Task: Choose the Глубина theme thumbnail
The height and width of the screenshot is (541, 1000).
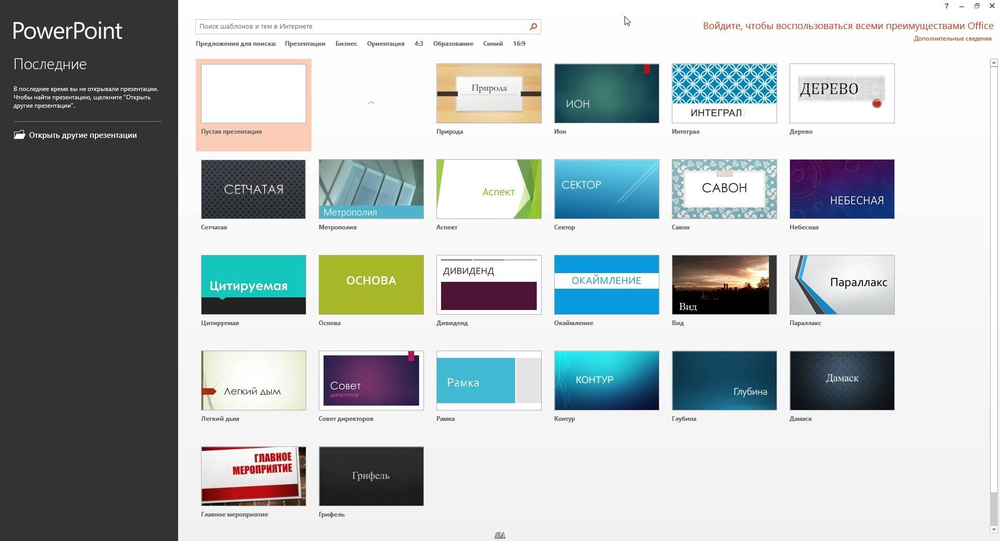Action: [724, 381]
